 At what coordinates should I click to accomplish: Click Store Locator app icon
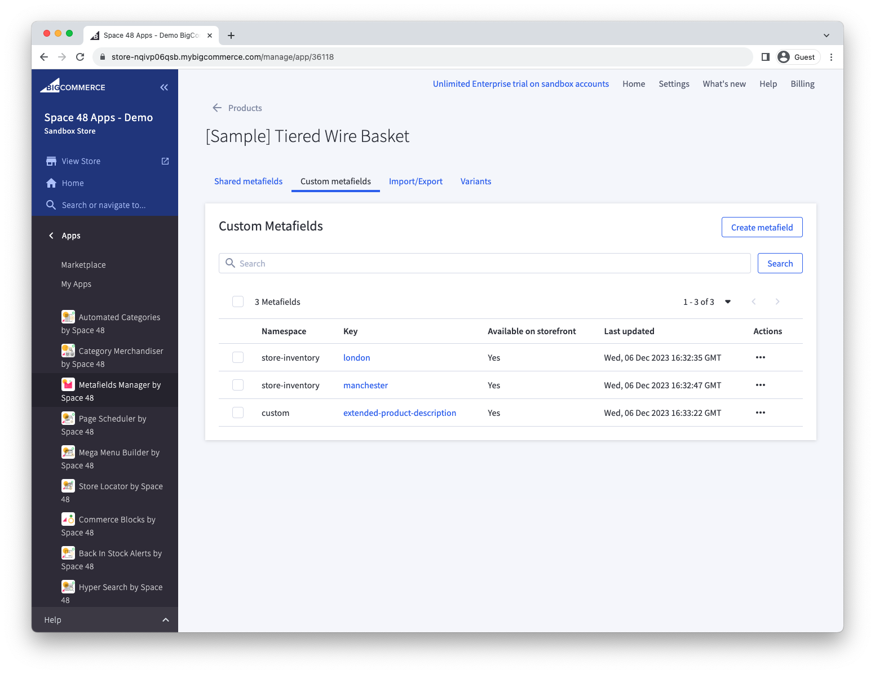(x=68, y=486)
